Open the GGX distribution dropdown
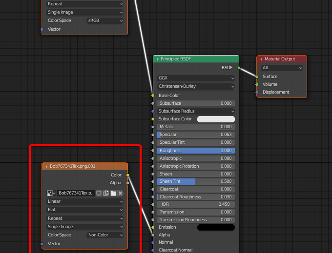 [x=196, y=78]
